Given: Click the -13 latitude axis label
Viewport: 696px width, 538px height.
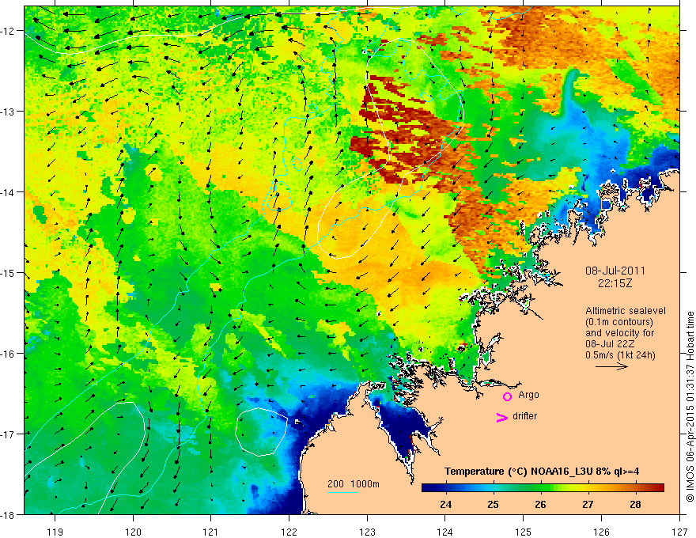Looking at the screenshot, I should click(x=9, y=111).
